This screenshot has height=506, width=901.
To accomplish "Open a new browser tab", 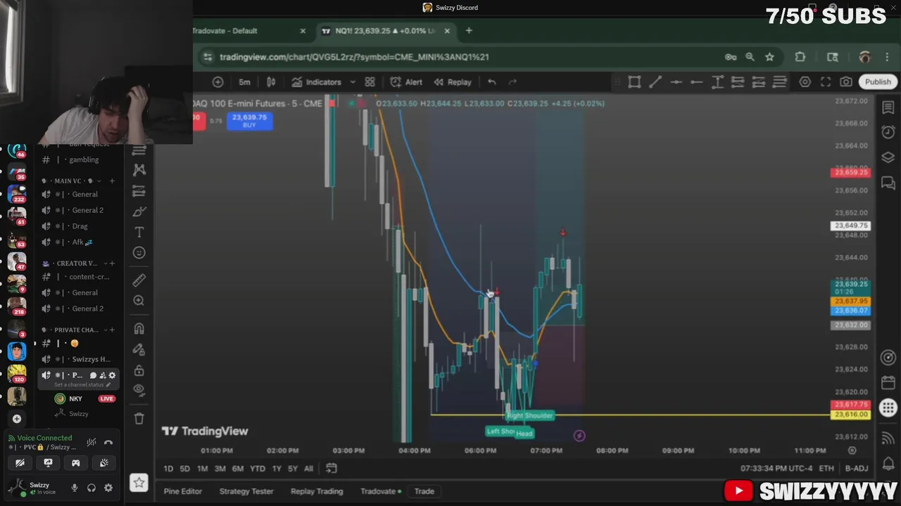I will 469,31.
